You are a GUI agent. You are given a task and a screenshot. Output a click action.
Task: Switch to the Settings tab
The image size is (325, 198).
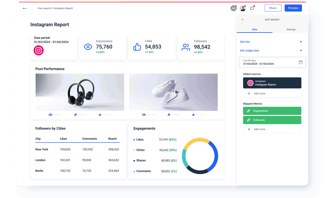(x=291, y=29)
